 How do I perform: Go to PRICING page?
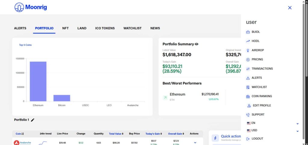coord(257,59)
